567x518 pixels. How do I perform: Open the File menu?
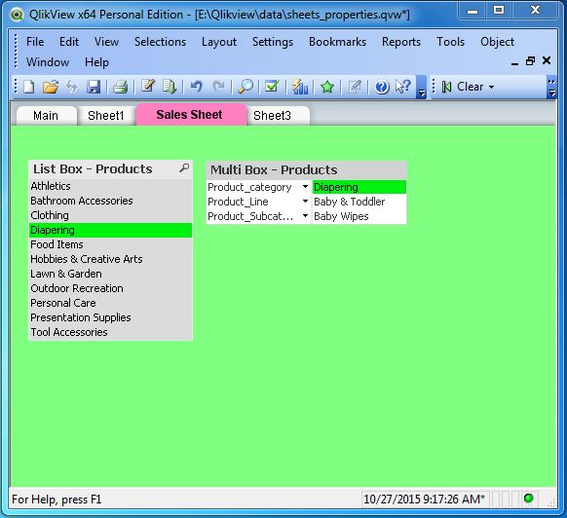pos(35,42)
